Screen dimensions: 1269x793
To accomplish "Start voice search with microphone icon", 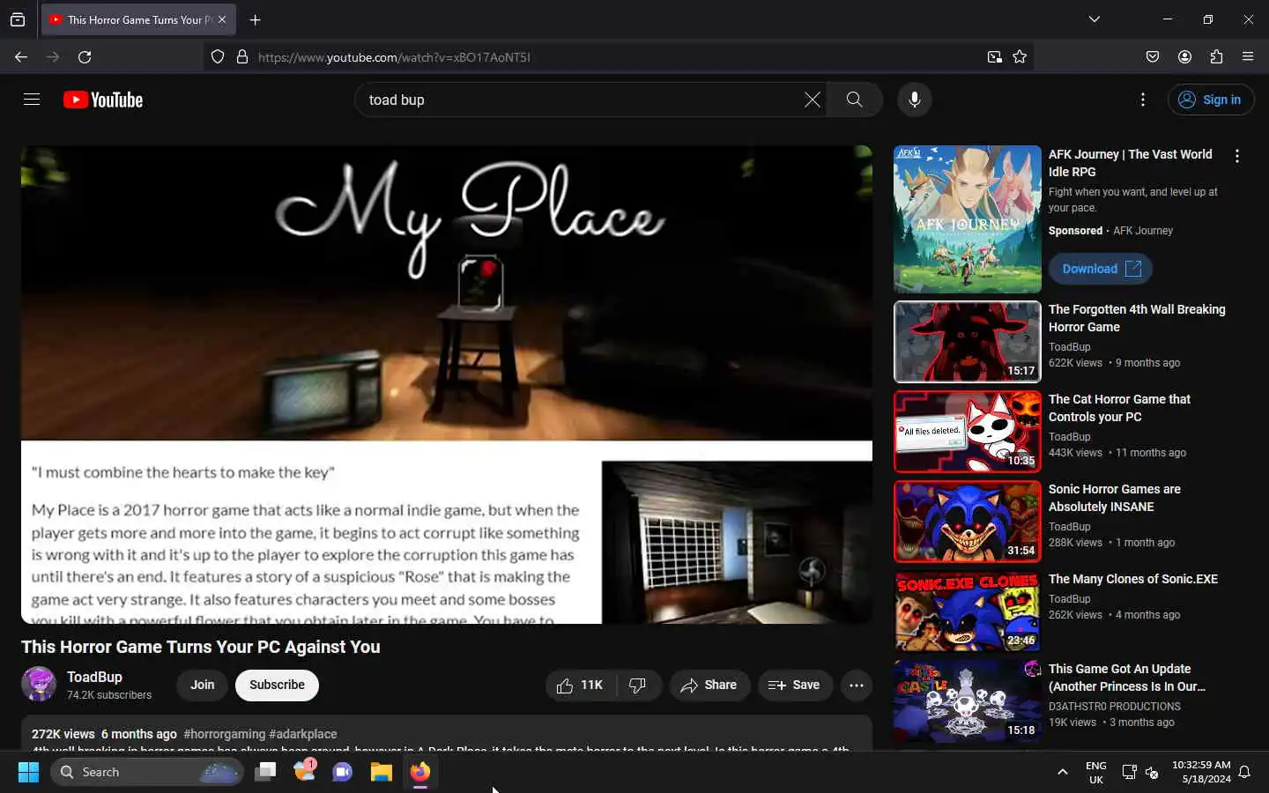I will (x=915, y=100).
